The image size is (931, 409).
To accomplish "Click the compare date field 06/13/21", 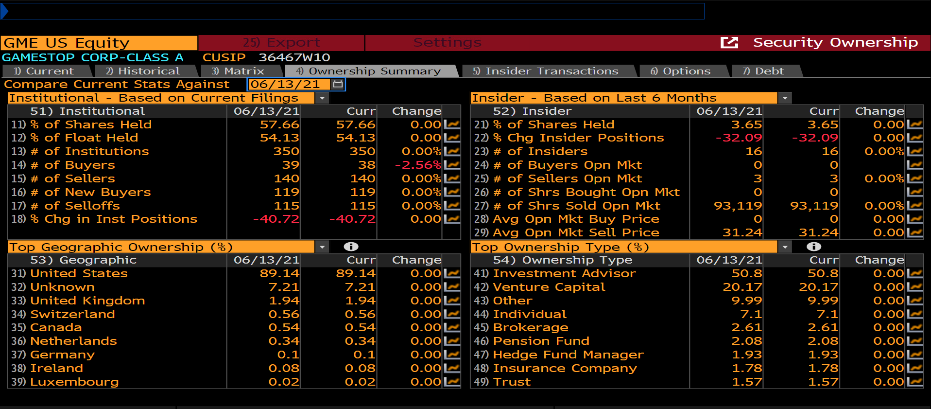I will (290, 85).
